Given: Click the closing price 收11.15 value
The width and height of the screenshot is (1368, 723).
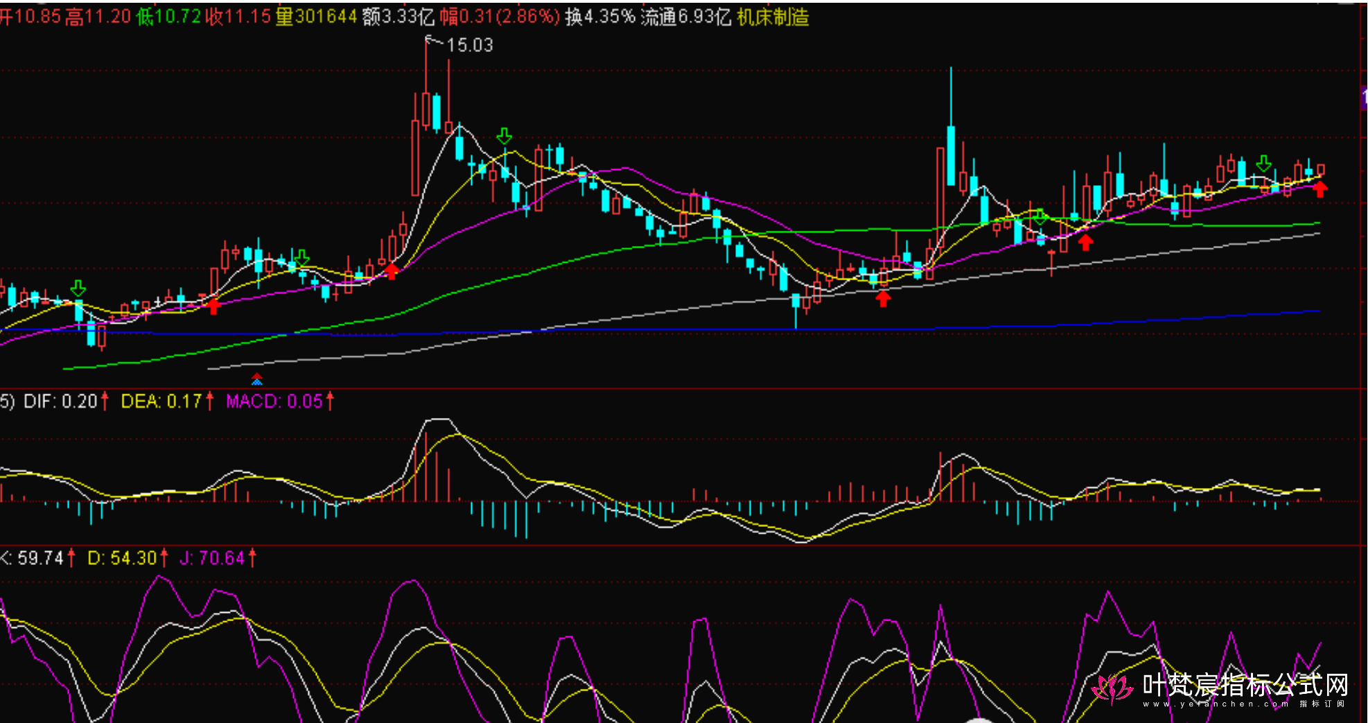Looking at the screenshot, I should coord(238,17).
